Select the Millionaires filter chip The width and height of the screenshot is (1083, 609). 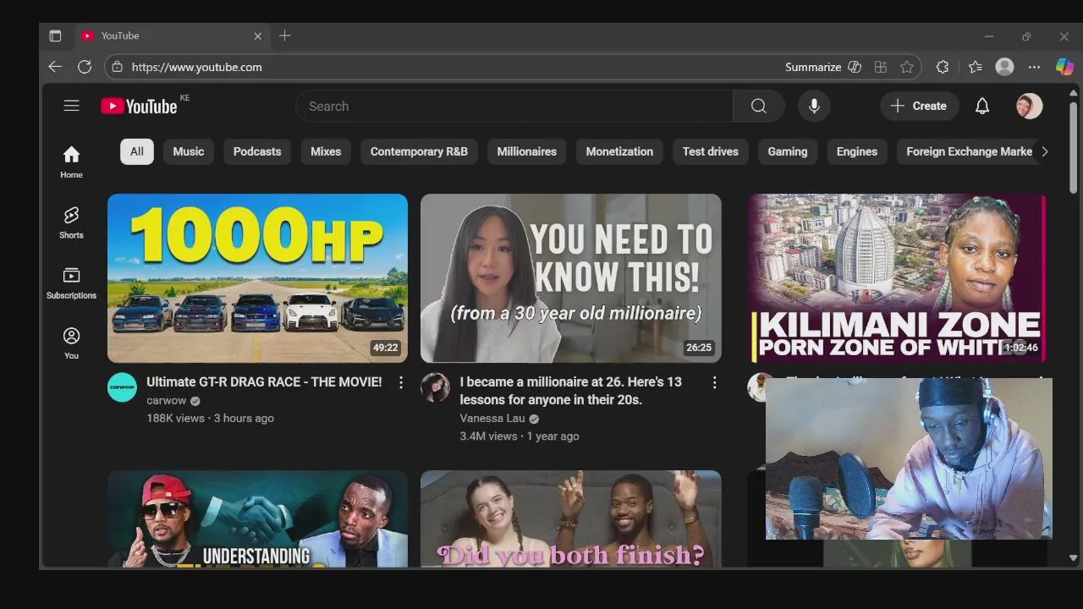[527, 151]
